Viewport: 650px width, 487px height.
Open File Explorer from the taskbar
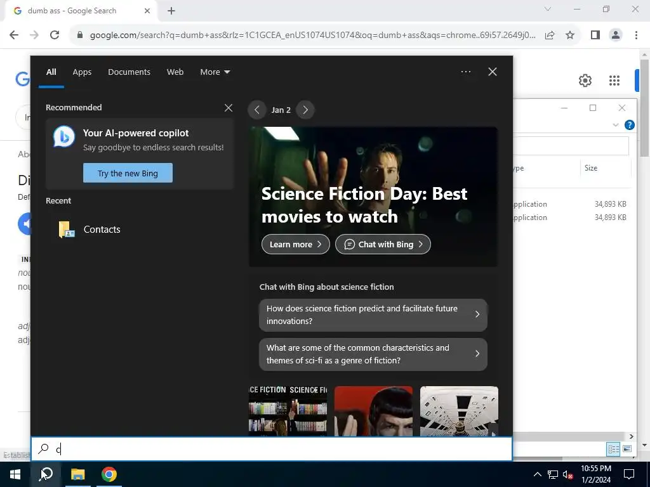(x=77, y=474)
